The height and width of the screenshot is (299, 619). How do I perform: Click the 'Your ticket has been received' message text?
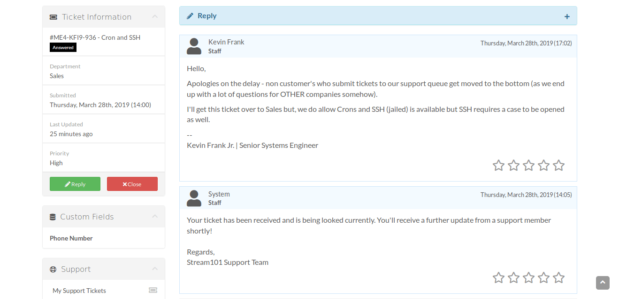click(x=369, y=226)
